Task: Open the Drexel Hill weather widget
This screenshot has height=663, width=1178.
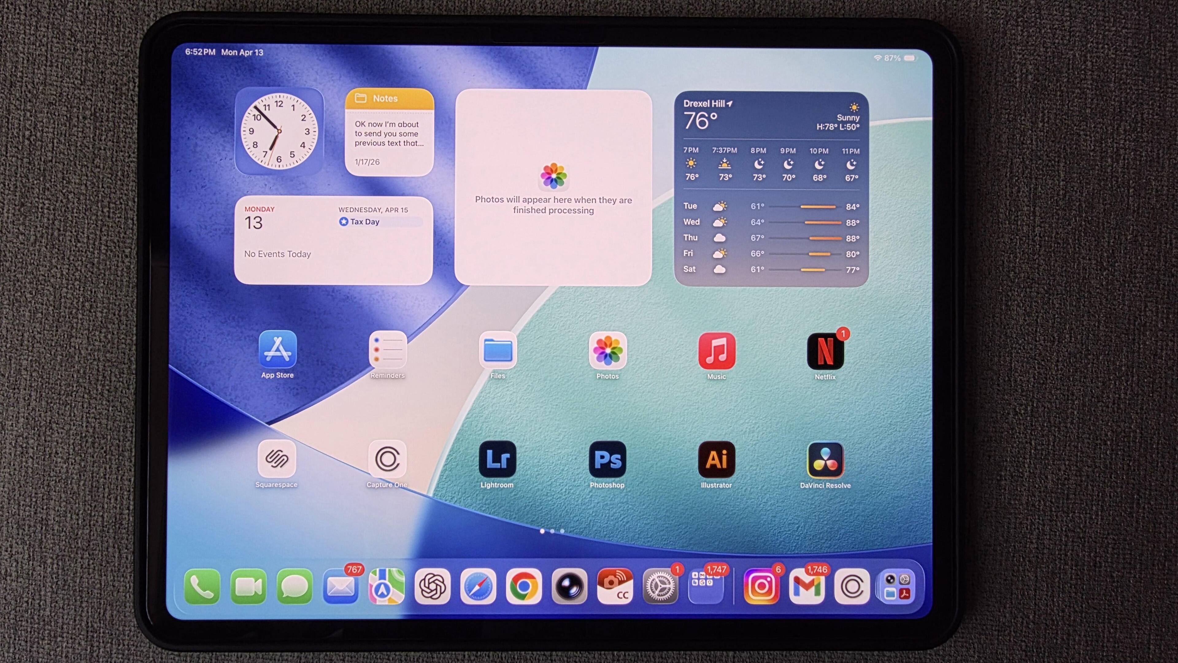Action: coord(771,189)
